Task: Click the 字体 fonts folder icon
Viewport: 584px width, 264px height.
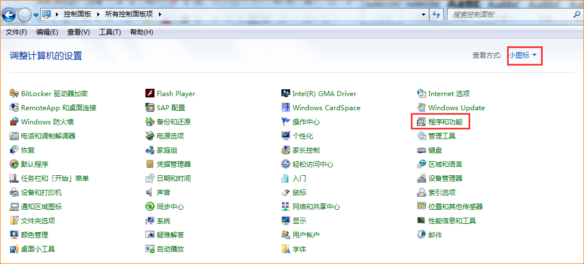Action: 286,249
